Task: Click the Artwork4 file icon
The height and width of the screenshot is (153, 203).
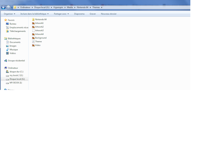Action: (x=33, y=34)
